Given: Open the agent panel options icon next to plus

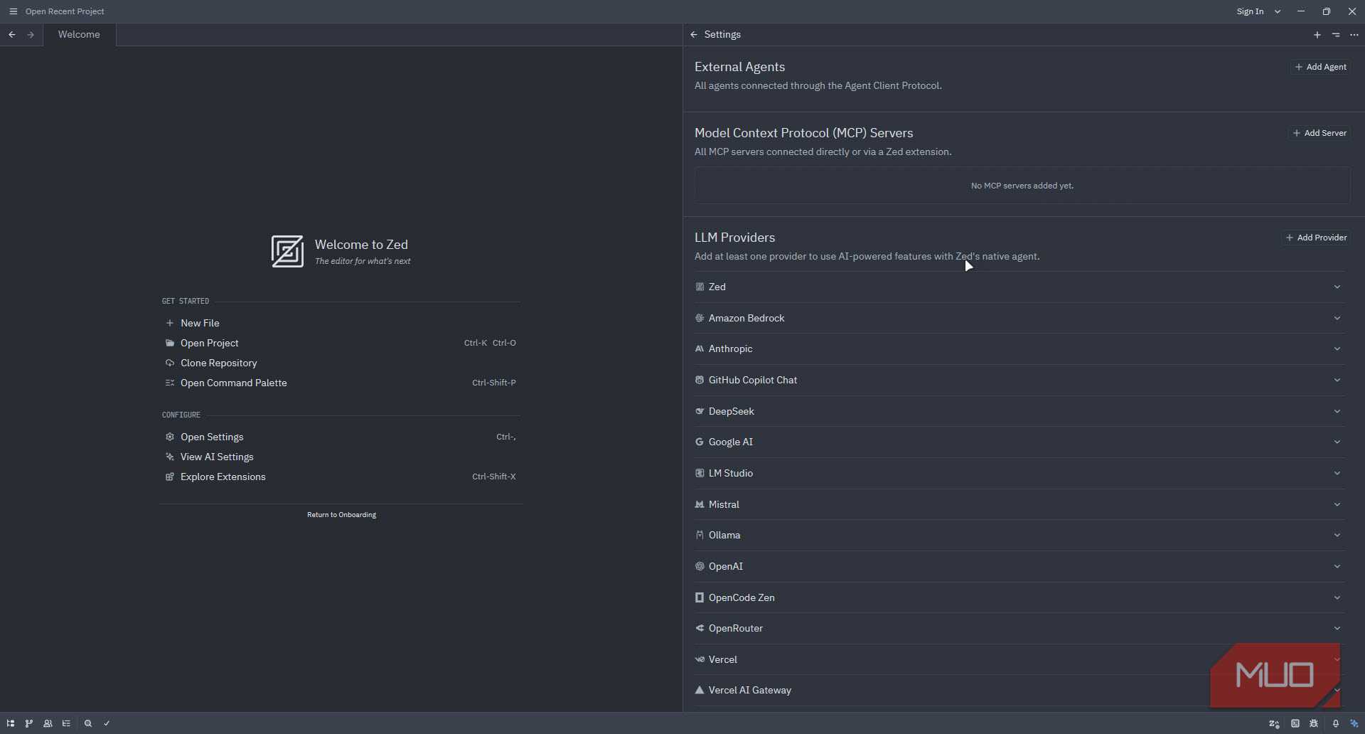Looking at the screenshot, I should tap(1336, 35).
